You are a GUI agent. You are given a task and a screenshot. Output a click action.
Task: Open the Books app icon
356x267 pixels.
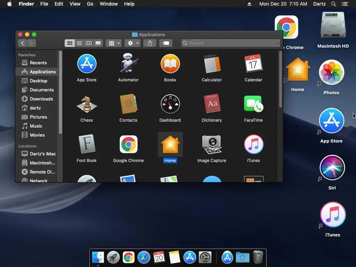click(x=170, y=64)
